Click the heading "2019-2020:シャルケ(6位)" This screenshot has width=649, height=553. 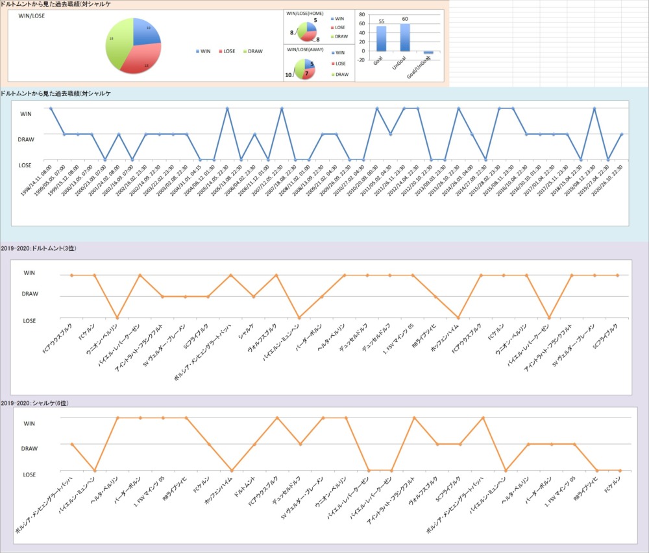[x=35, y=403]
